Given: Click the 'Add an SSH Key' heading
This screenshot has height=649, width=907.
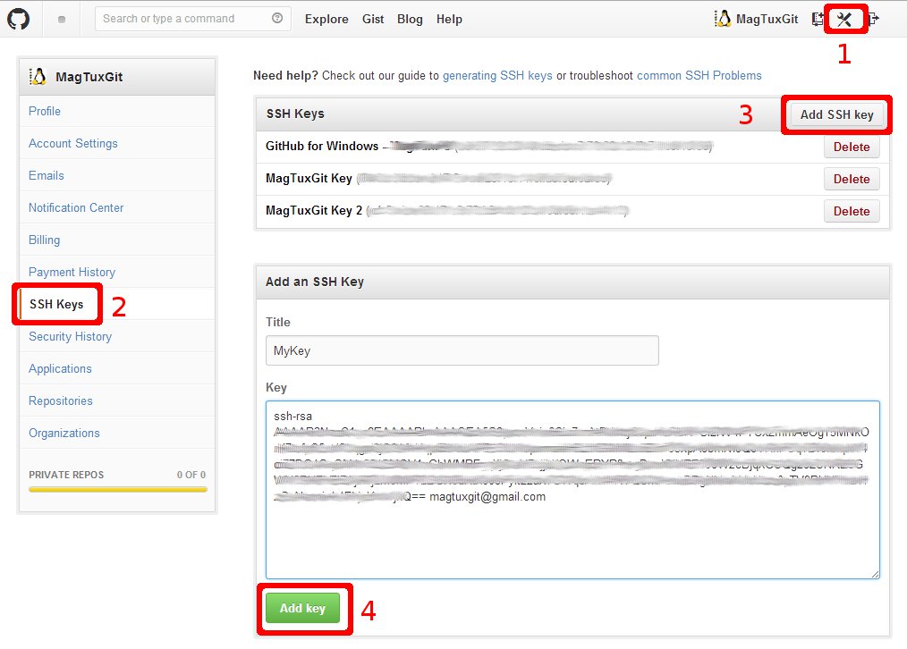Looking at the screenshot, I should tap(315, 282).
